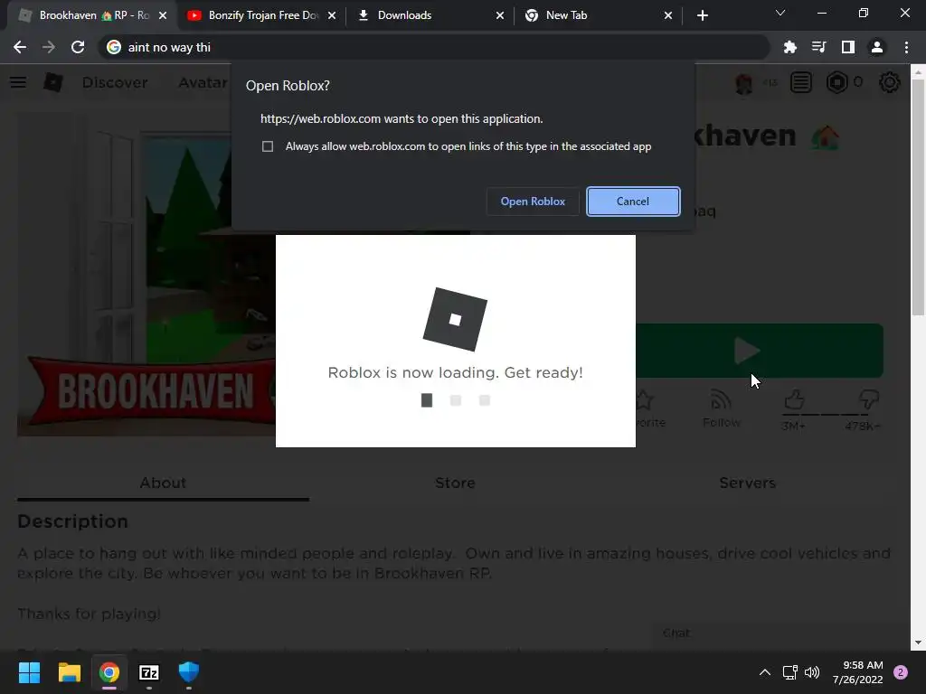Viewport: 926px width, 694px height.
Task: Close the New Tab tab
Action: 668,15
